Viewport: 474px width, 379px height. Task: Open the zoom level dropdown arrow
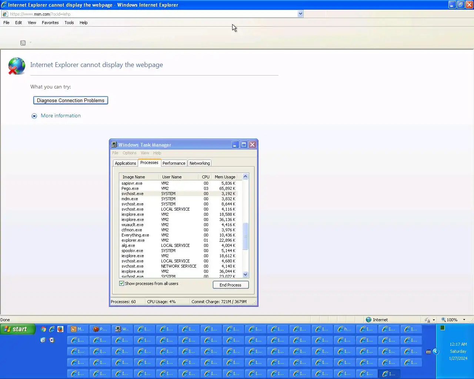click(x=464, y=320)
